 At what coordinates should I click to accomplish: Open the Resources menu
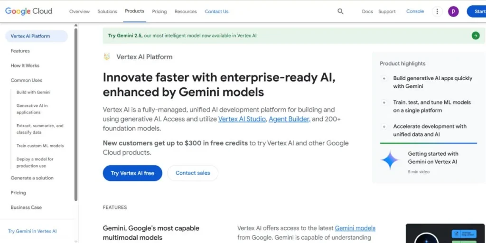(x=186, y=11)
